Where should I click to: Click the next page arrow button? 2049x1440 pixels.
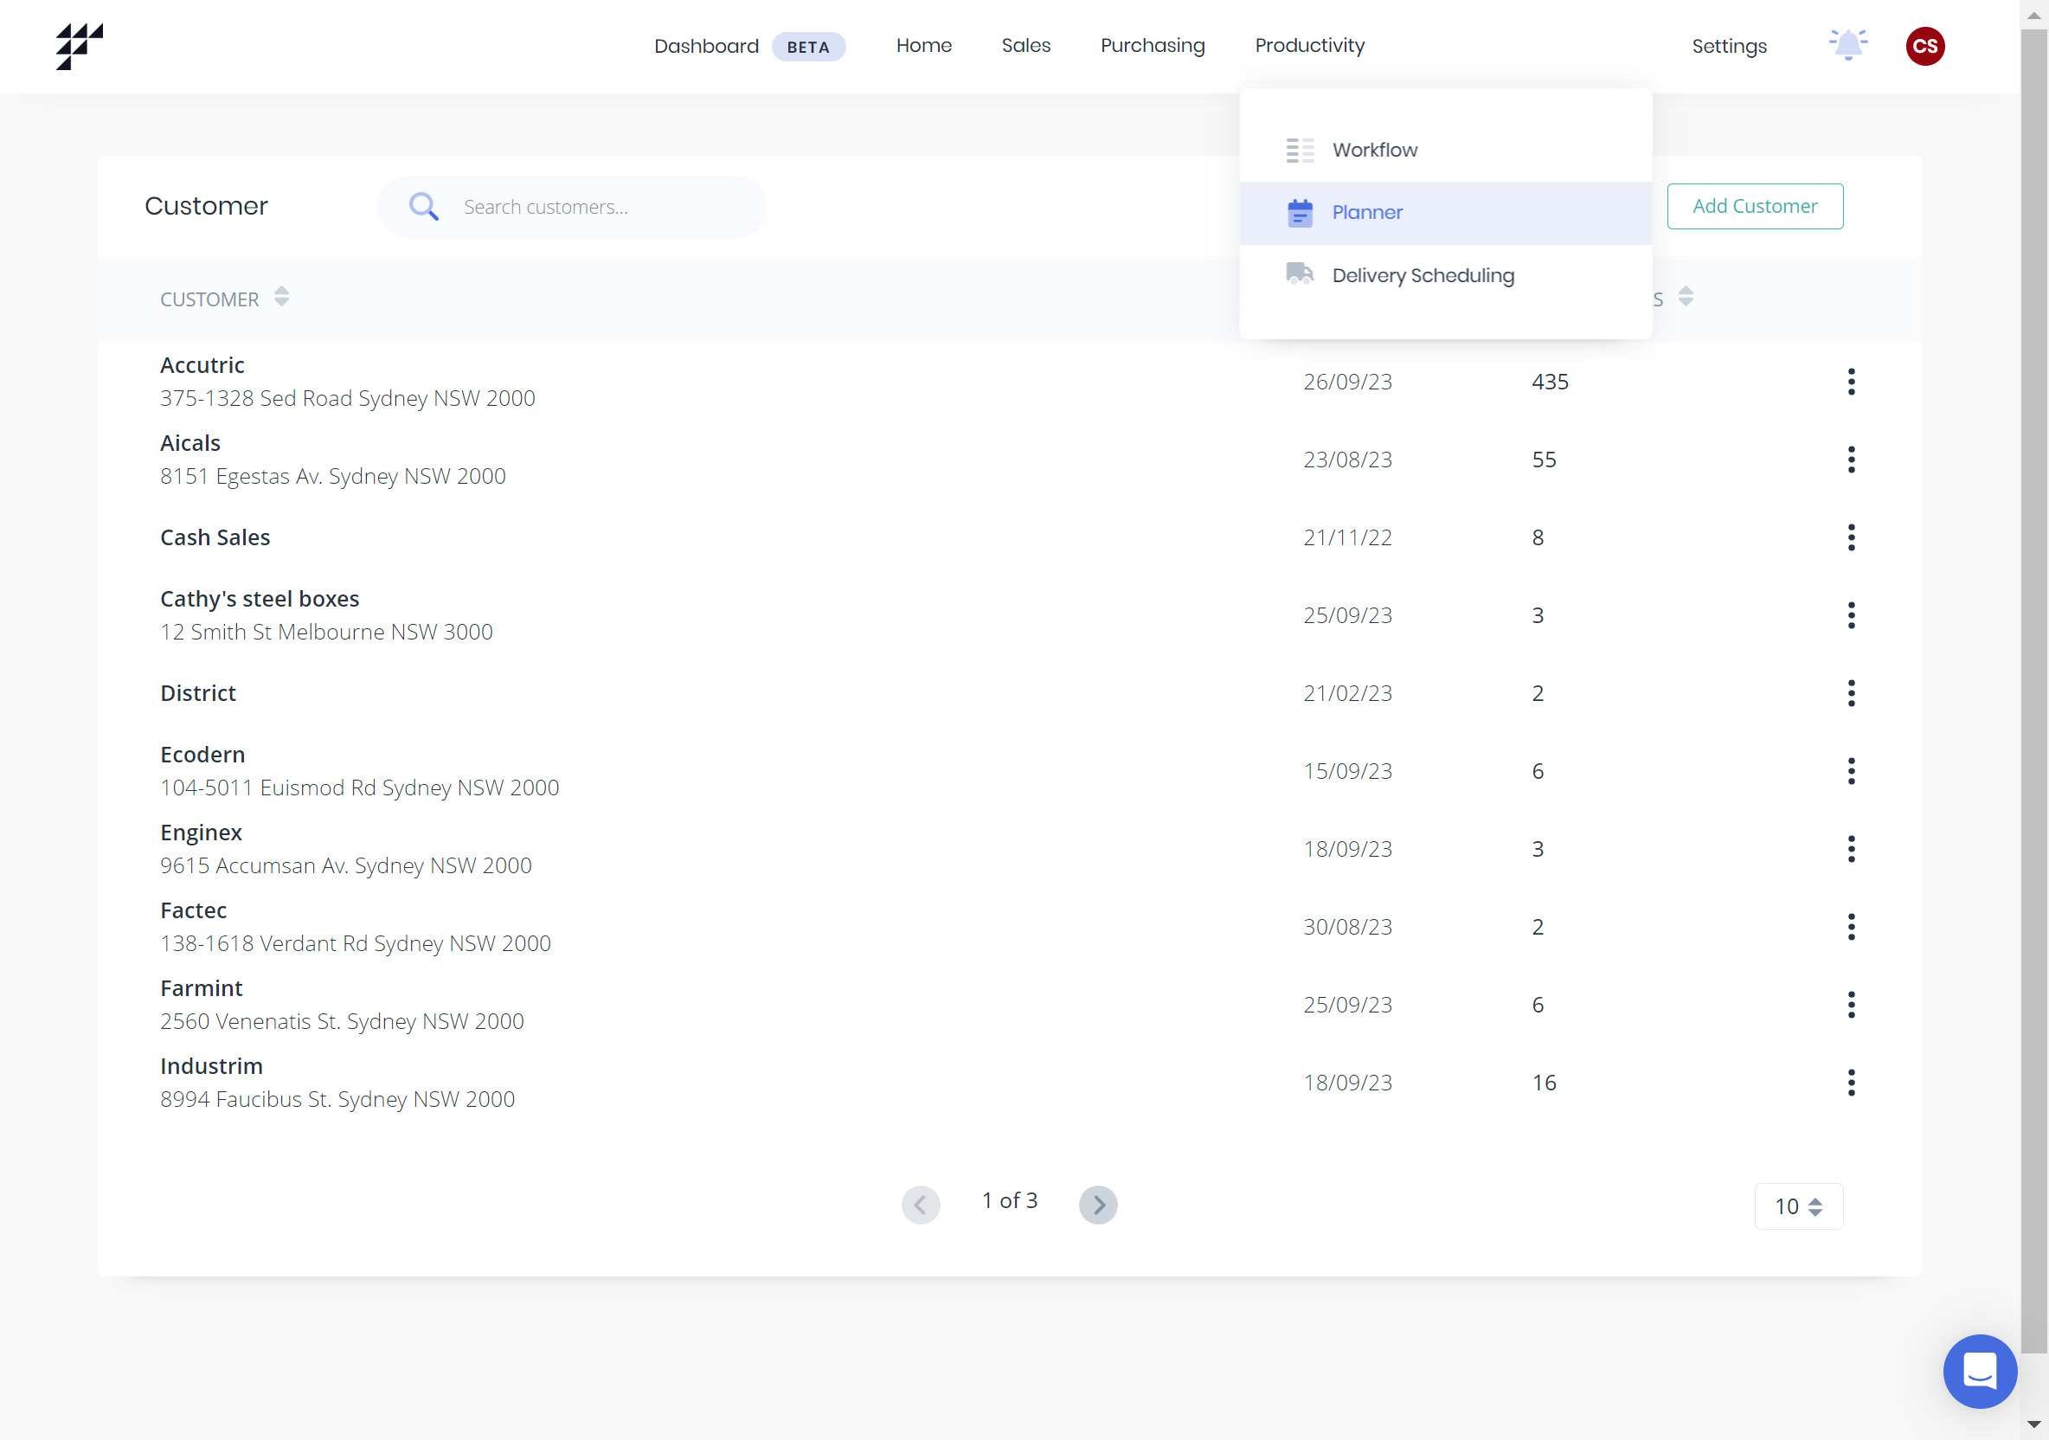[1100, 1201]
